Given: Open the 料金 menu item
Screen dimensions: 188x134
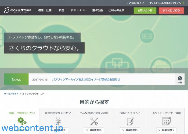Looking at the screenshot, I should click(x=62, y=10).
